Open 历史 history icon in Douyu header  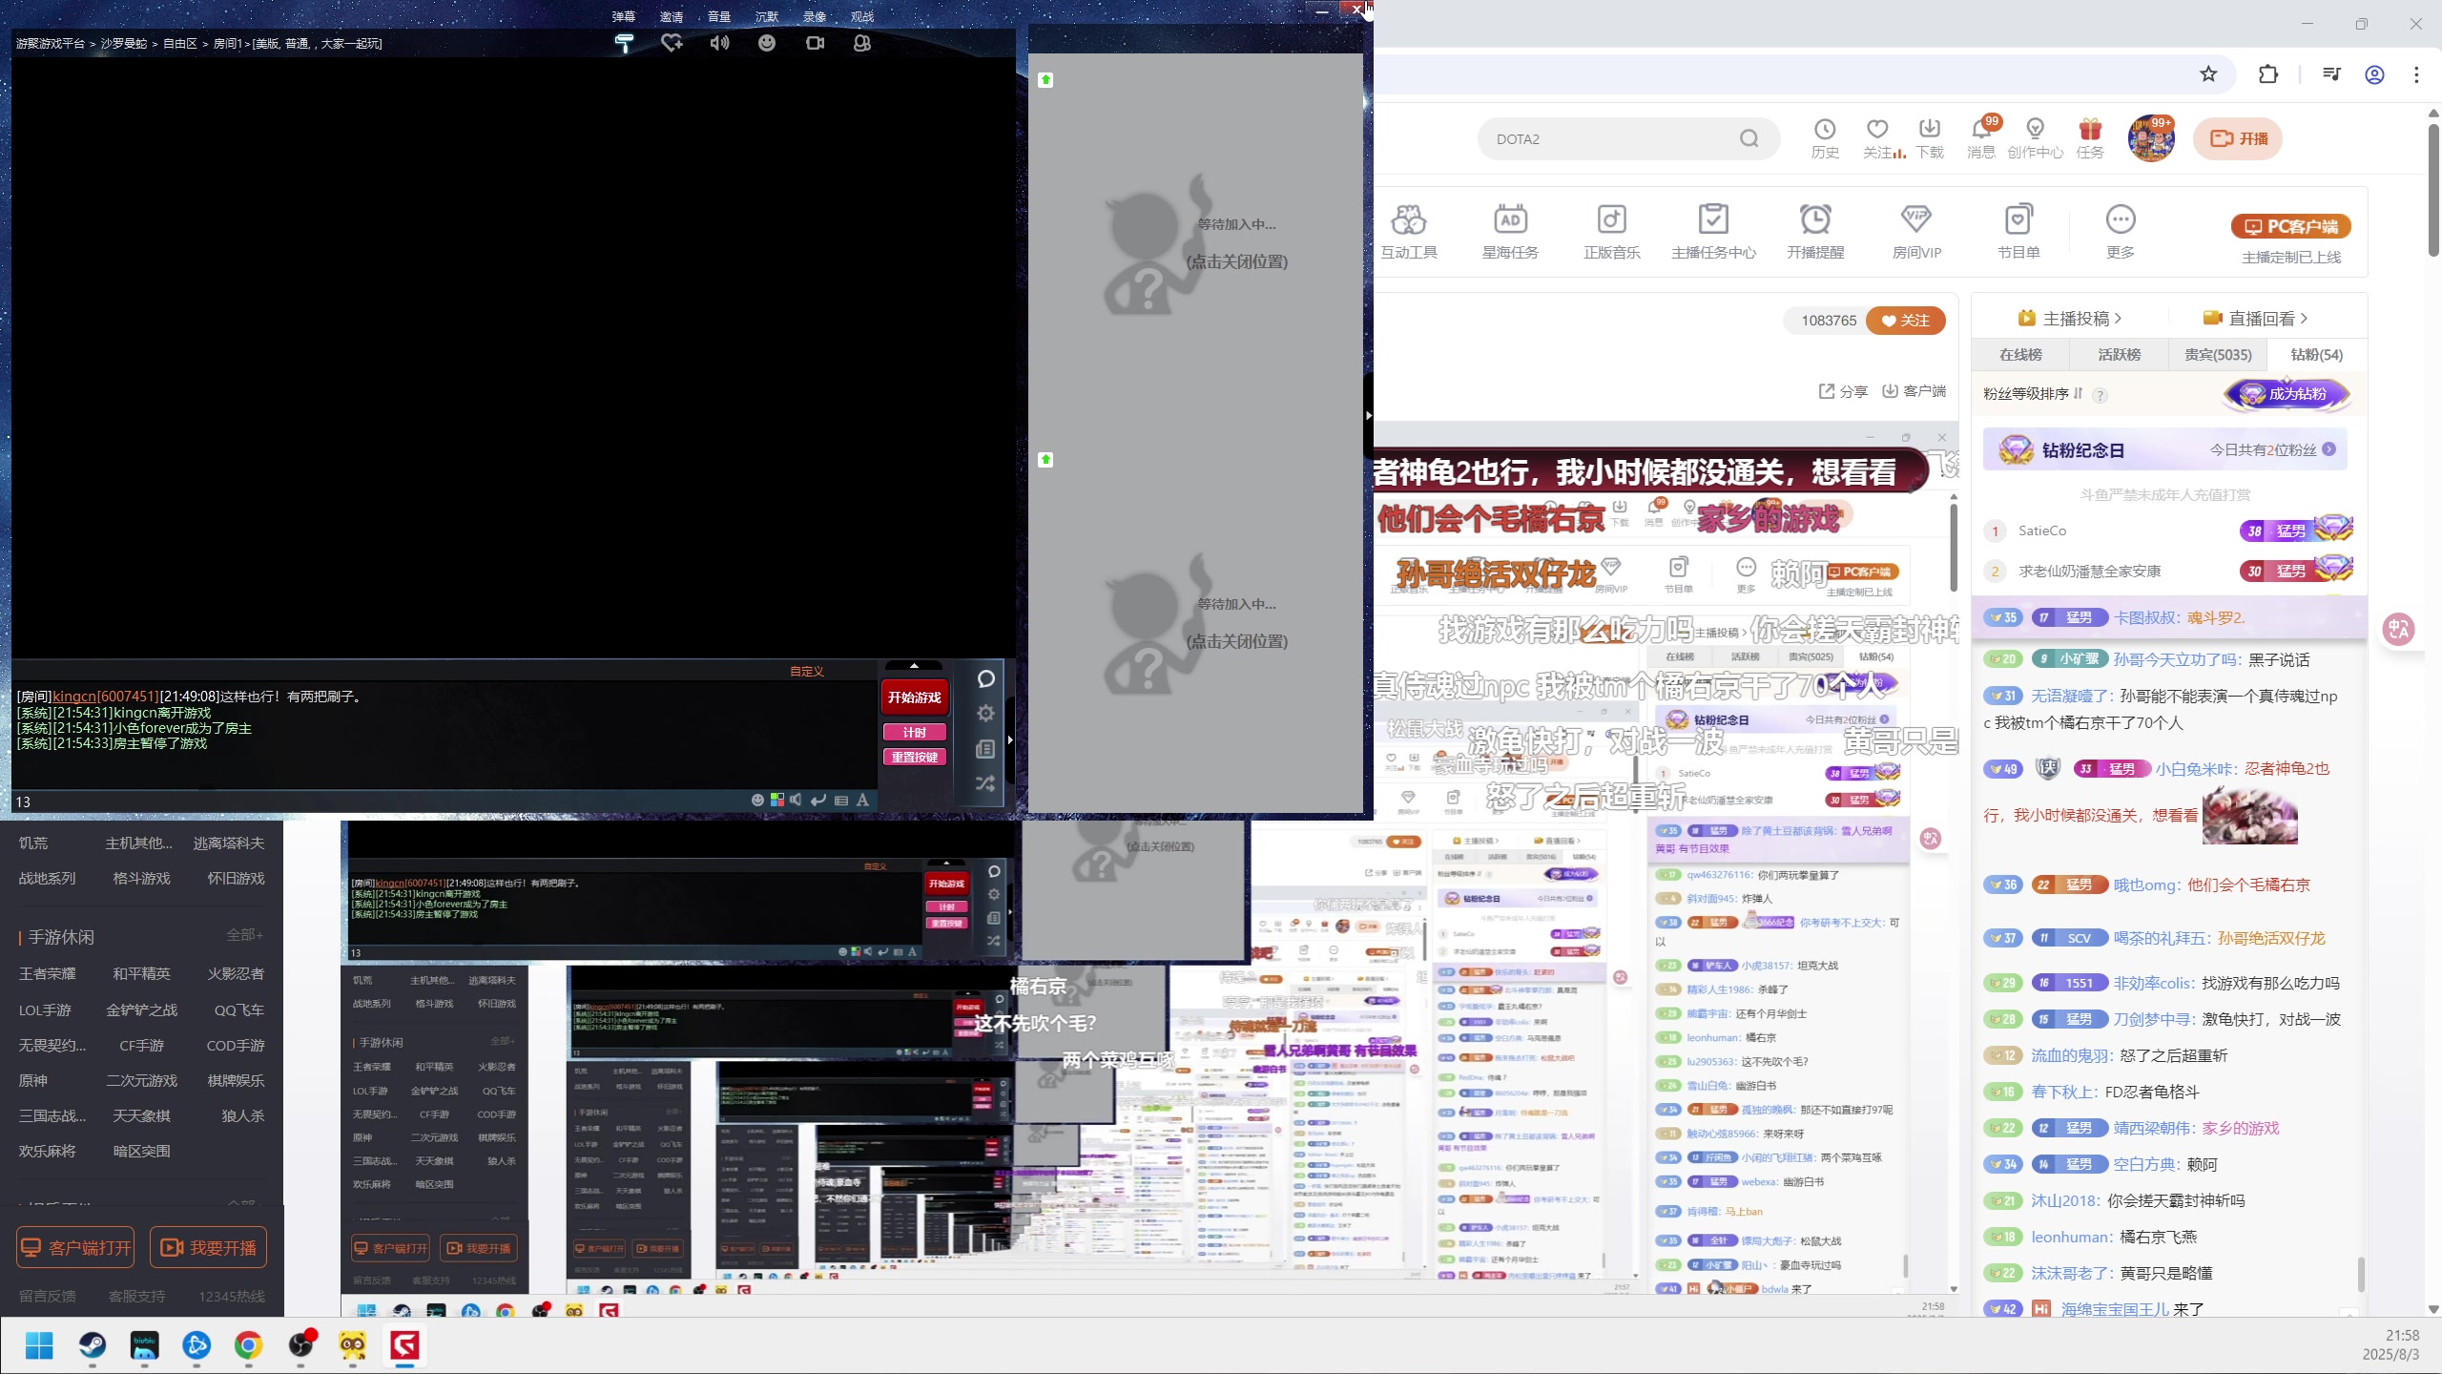[x=1825, y=138]
